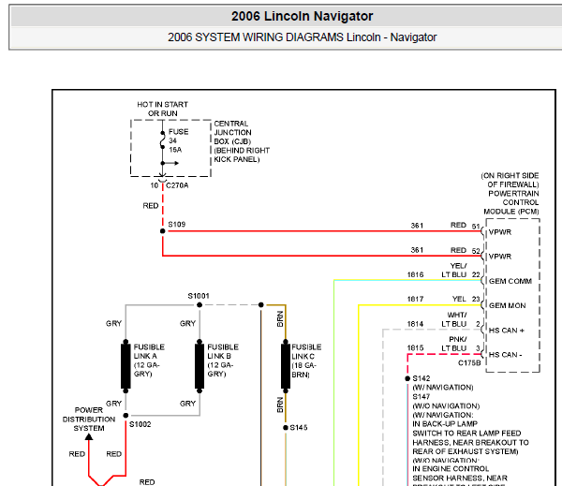
Task: Click the "2006 Lincoln Navigator" title heading
Action: click(302, 16)
